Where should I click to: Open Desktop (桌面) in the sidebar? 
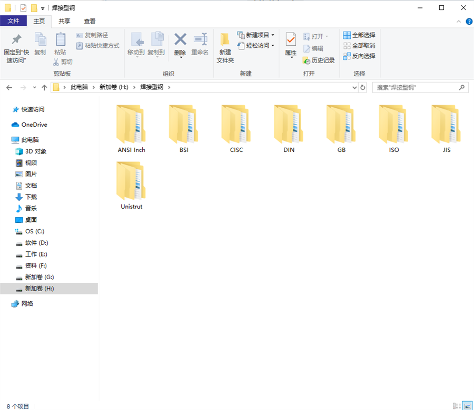[x=26, y=220]
